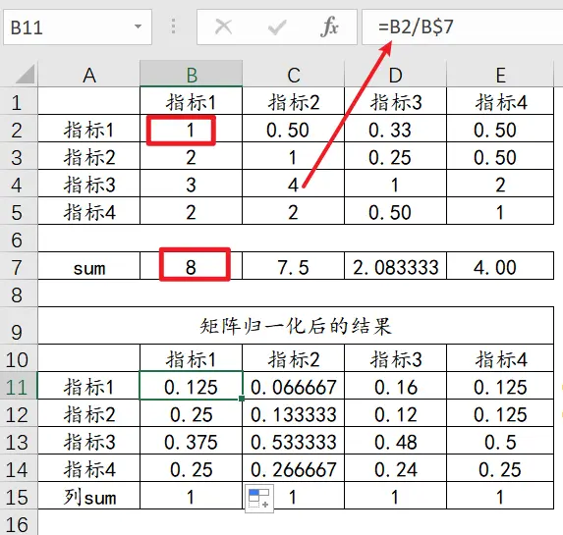Select row 7 header
The height and width of the screenshot is (535, 563).
[19, 266]
